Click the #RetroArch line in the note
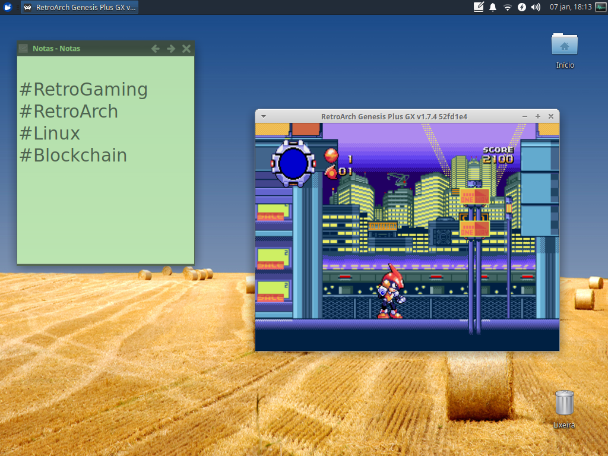Viewport: 608px width, 456px height. 69,111
